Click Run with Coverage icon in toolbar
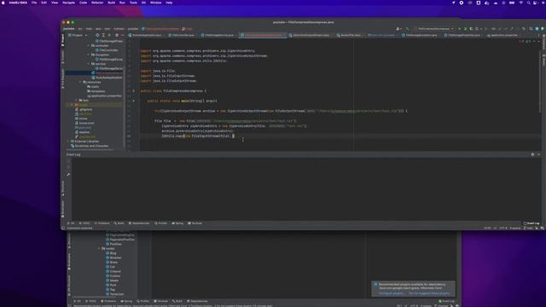 click(x=471, y=29)
